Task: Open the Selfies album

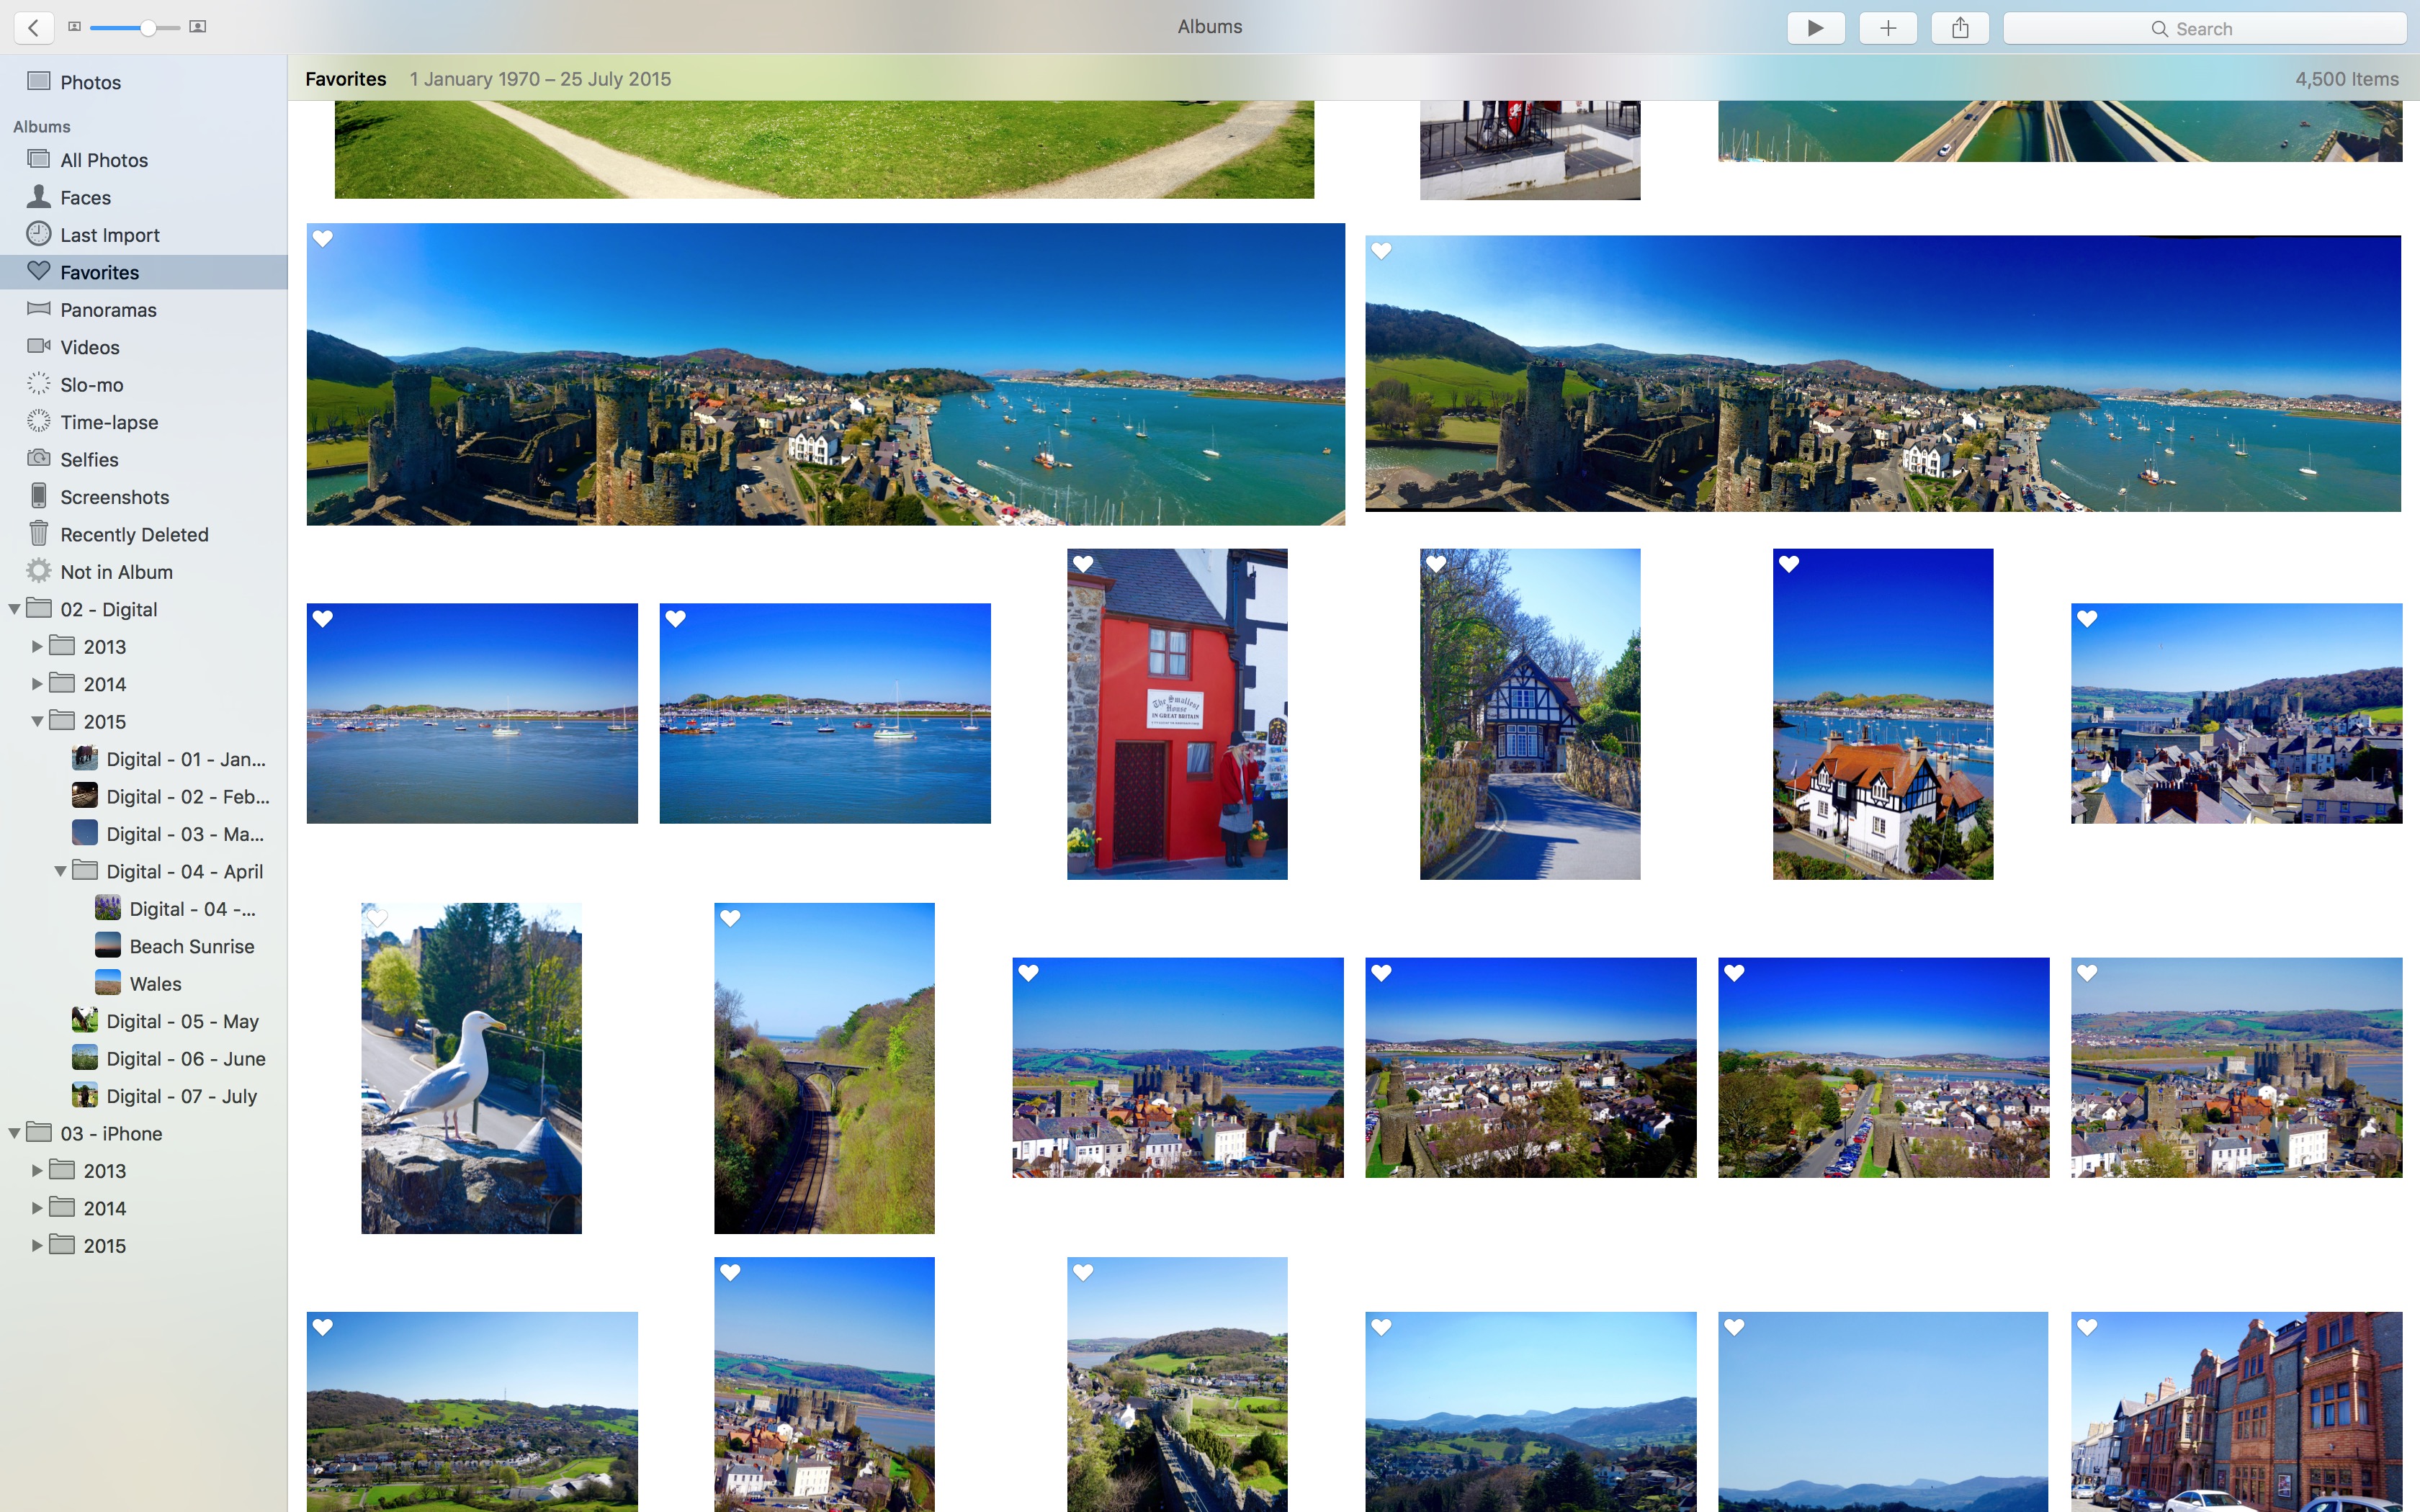Action: click(x=89, y=460)
